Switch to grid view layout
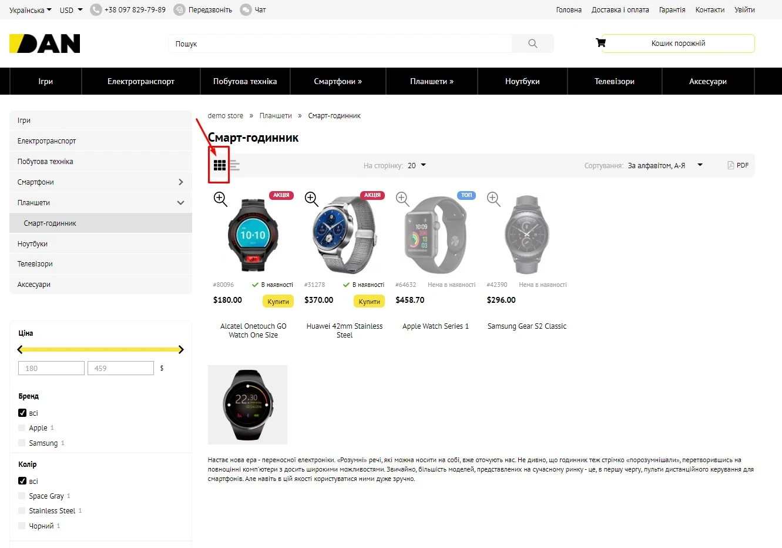This screenshot has width=782, height=548. 220,165
